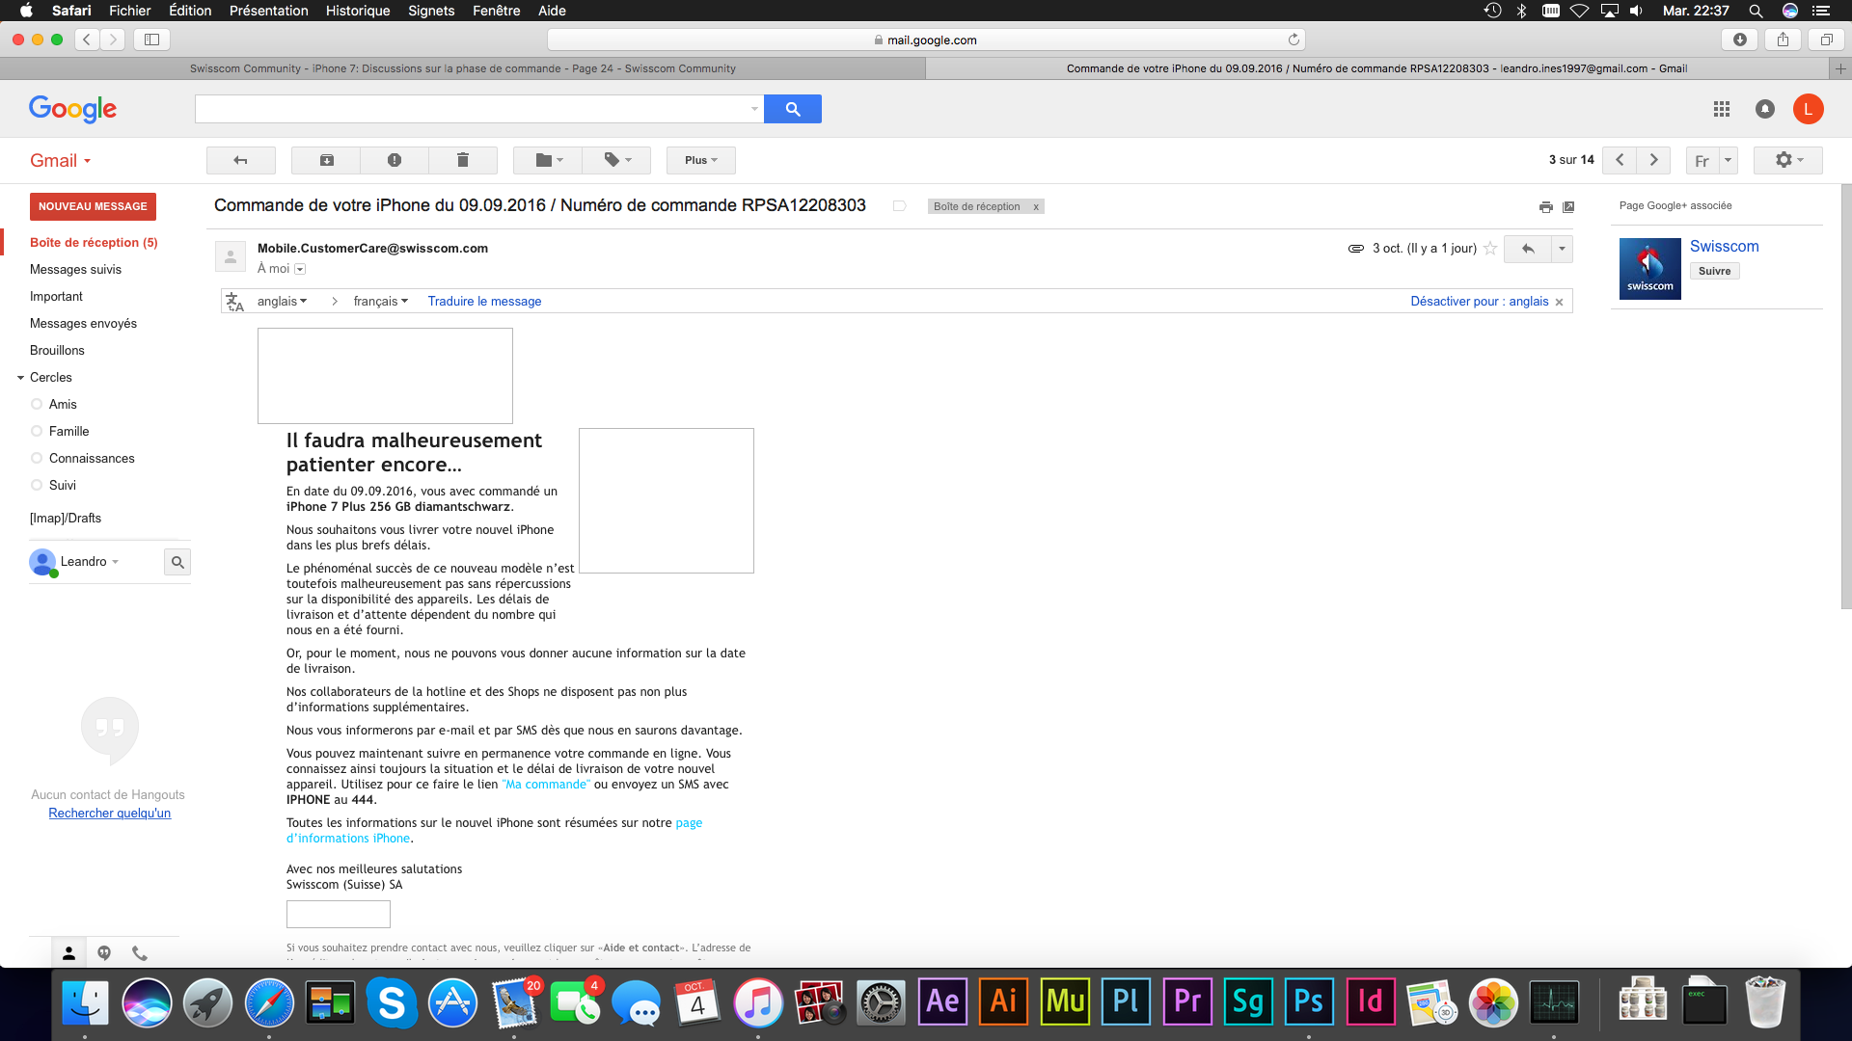Expand the reply options arrow
The height and width of the screenshot is (1041, 1852).
click(1561, 249)
